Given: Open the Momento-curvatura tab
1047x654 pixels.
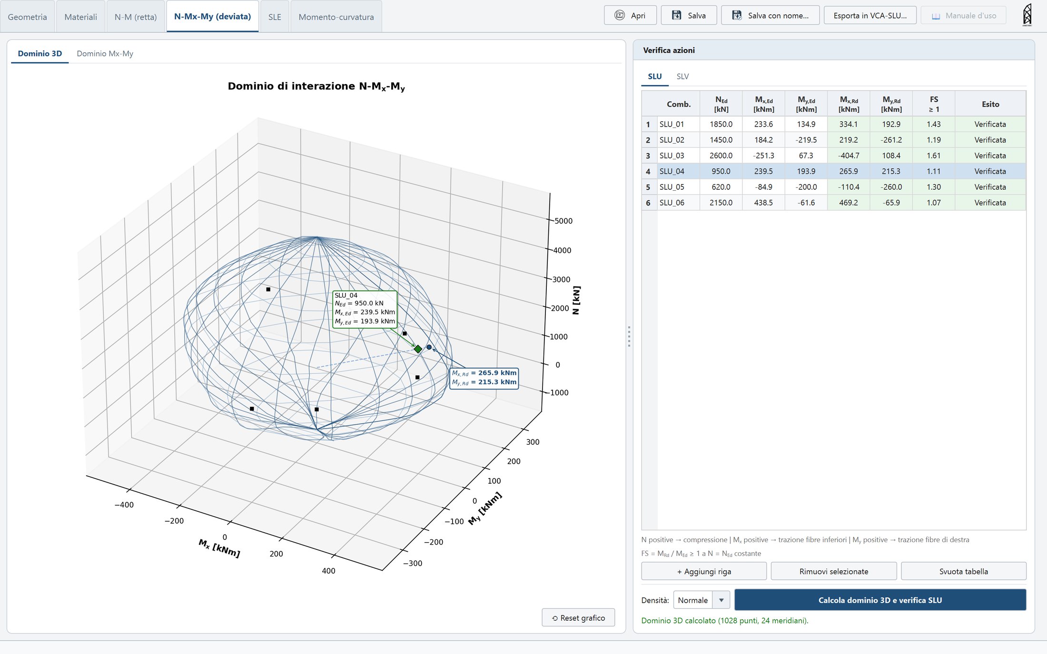Looking at the screenshot, I should pyautogui.click(x=336, y=17).
